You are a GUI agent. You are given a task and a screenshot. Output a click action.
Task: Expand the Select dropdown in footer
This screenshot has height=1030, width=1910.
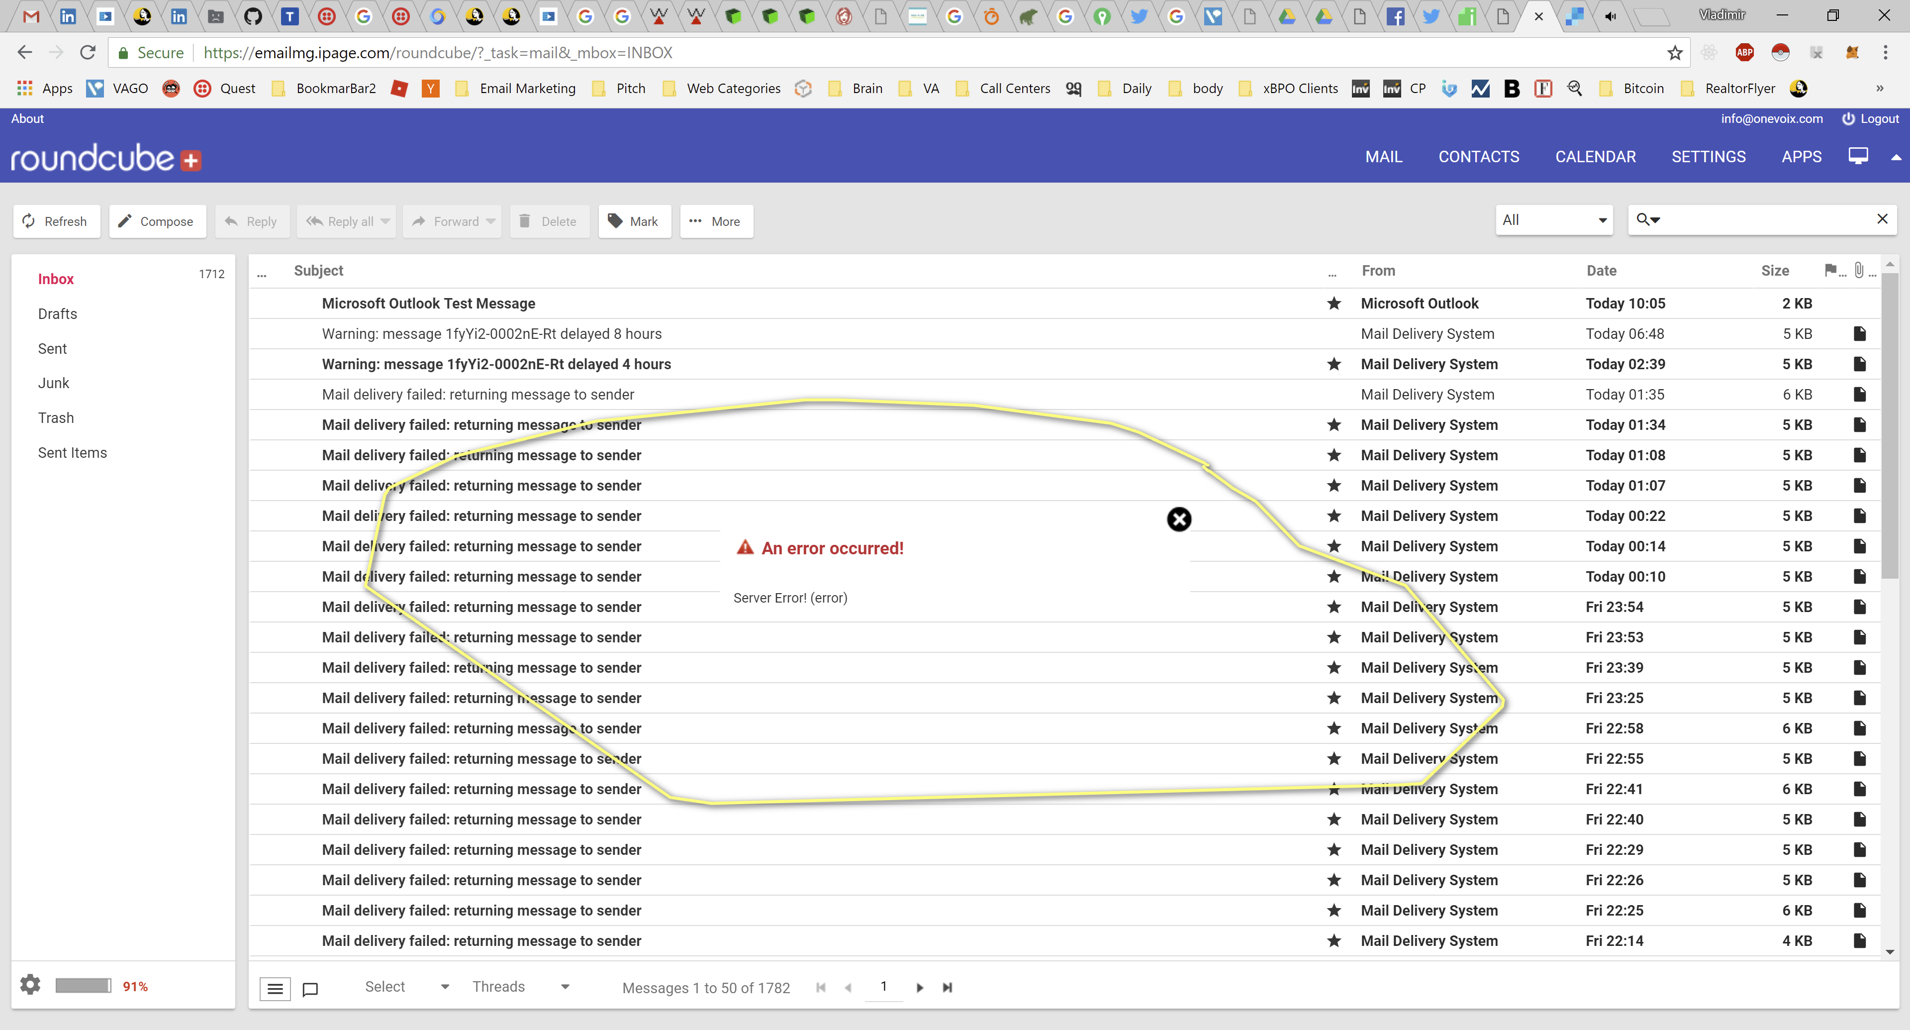coord(406,986)
